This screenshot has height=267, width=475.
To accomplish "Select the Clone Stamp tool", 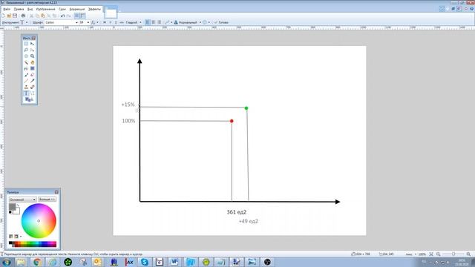I will tap(26, 88).
